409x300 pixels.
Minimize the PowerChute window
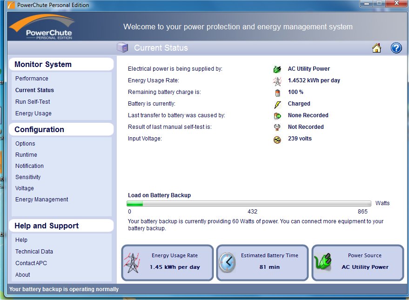[367, 3]
